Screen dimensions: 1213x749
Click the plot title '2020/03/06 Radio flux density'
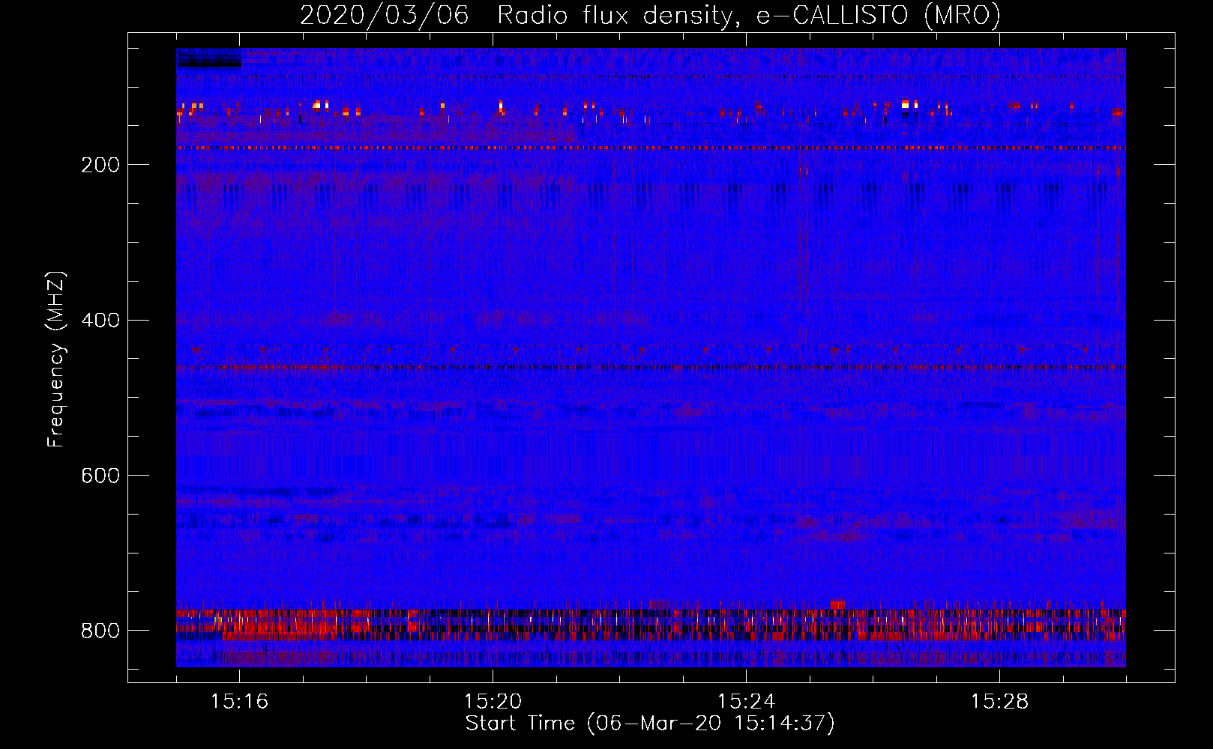pos(650,15)
